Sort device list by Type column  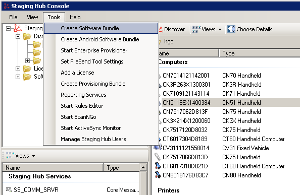(x=260, y=53)
